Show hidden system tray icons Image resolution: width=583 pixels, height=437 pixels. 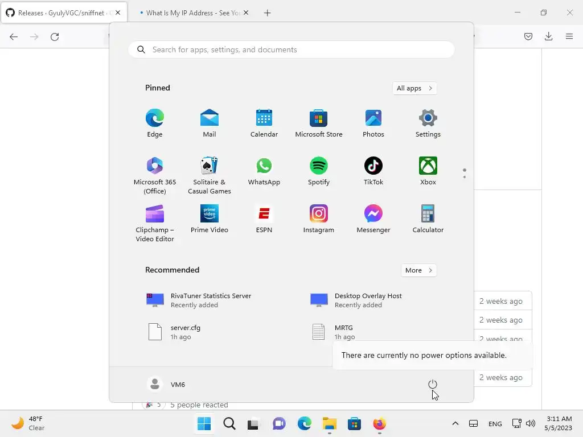point(455,423)
